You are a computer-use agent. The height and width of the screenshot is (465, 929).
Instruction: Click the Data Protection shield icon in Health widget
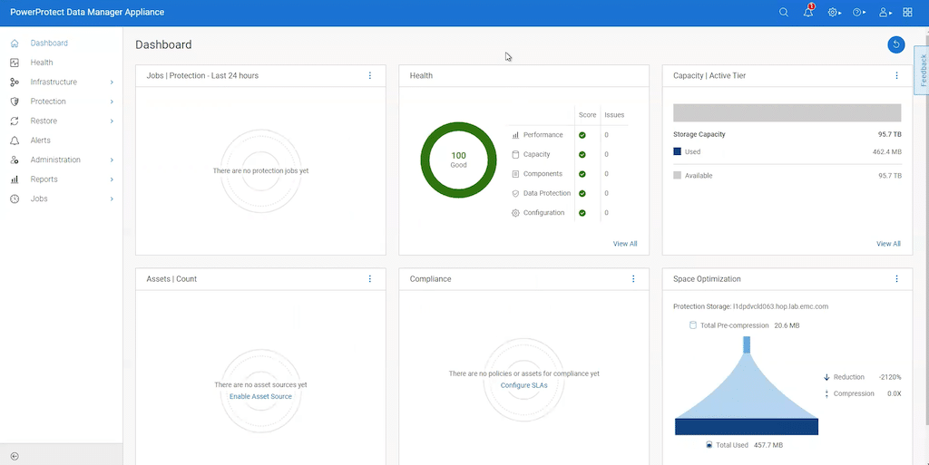point(515,193)
